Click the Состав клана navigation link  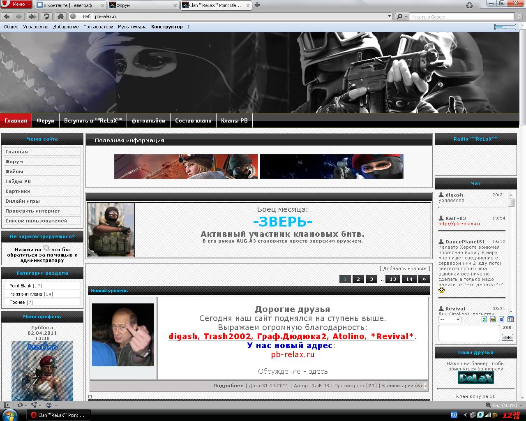click(193, 120)
